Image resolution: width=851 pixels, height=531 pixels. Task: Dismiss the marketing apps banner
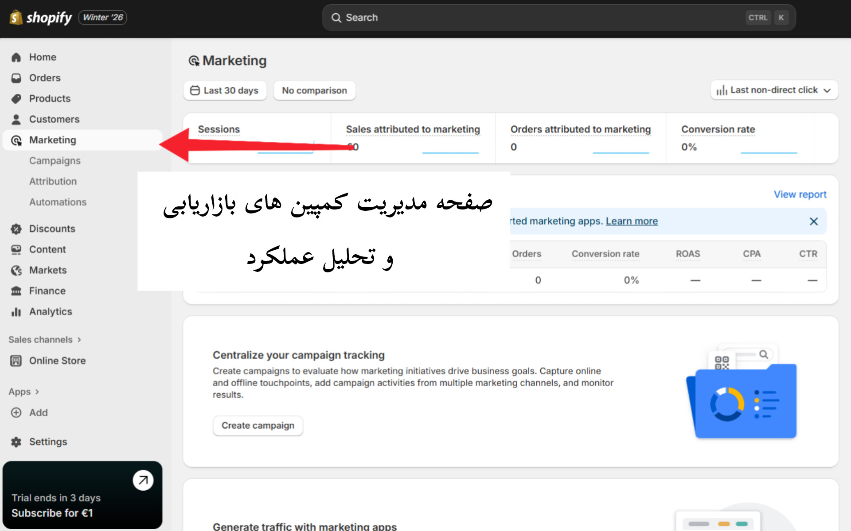(x=813, y=221)
